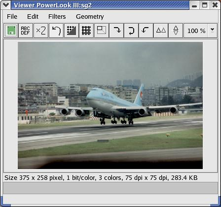Apply the despeckle filter icon
Image resolution: width=221 pixels, height=207 pixels.
click(x=71, y=31)
